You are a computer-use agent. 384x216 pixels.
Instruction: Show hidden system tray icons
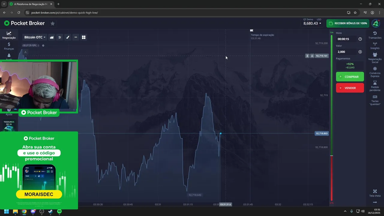tap(345, 211)
